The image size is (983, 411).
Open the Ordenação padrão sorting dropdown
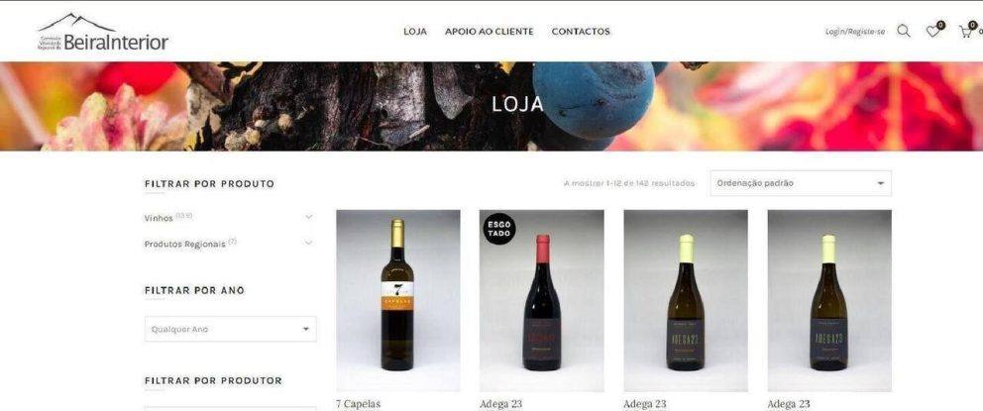[x=801, y=183]
